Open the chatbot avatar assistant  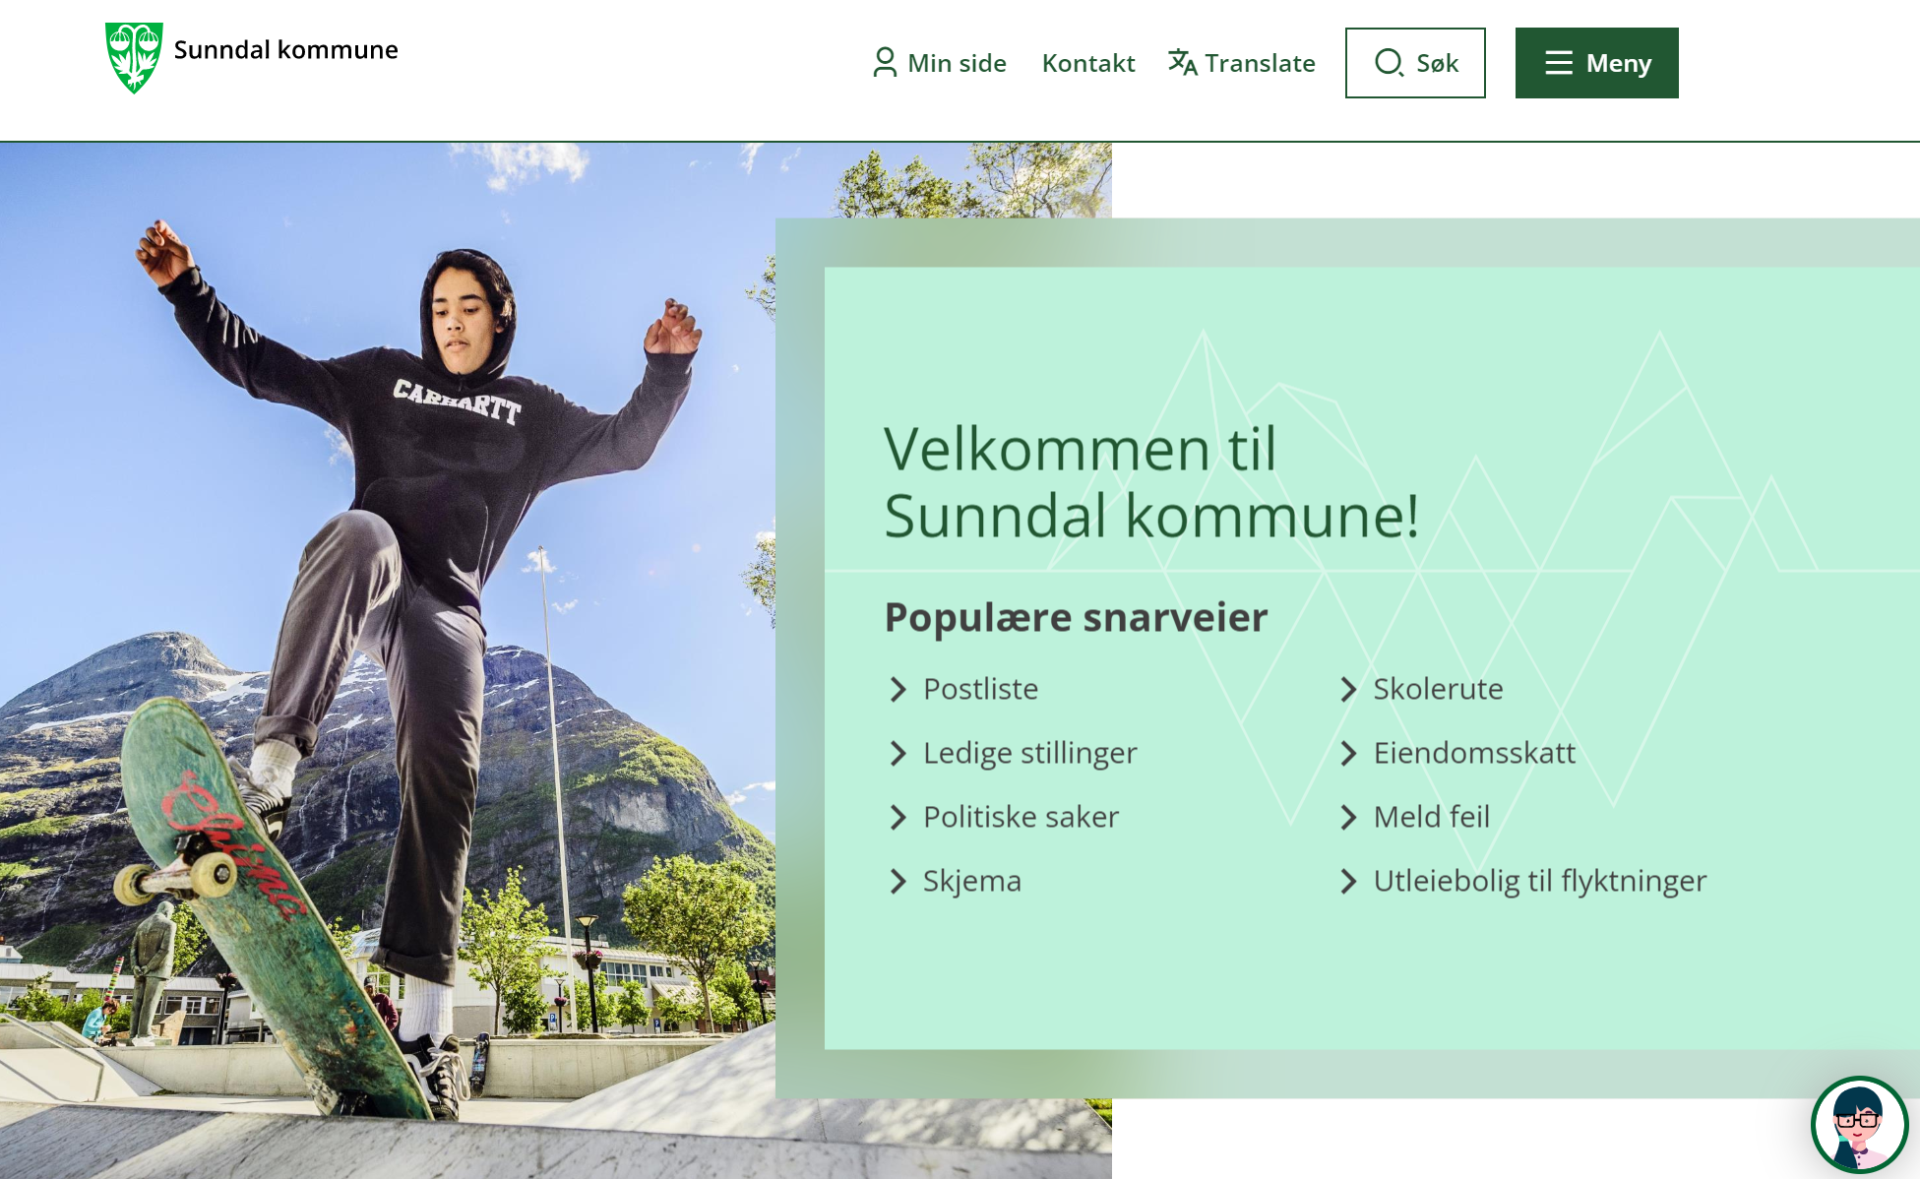[x=1858, y=1125]
